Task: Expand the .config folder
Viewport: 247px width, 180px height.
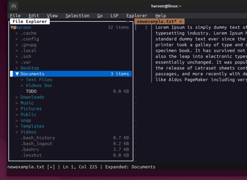Action: pyautogui.click(x=16, y=39)
